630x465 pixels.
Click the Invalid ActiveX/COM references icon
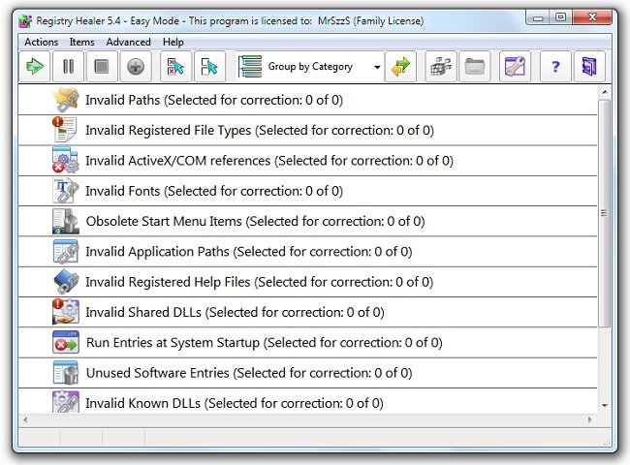(x=66, y=160)
